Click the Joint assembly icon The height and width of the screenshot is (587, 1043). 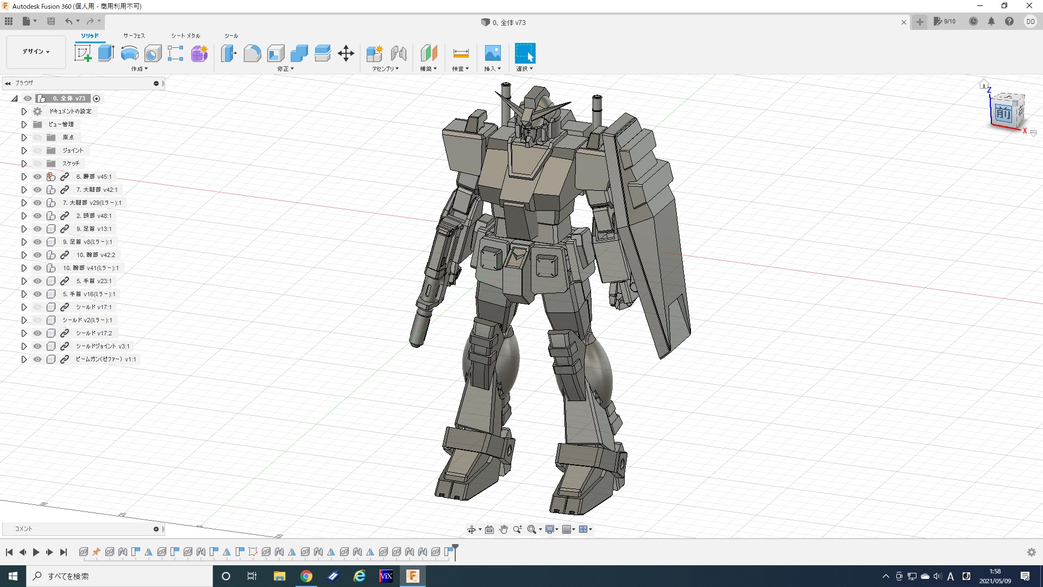pyautogui.click(x=398, y=53)
